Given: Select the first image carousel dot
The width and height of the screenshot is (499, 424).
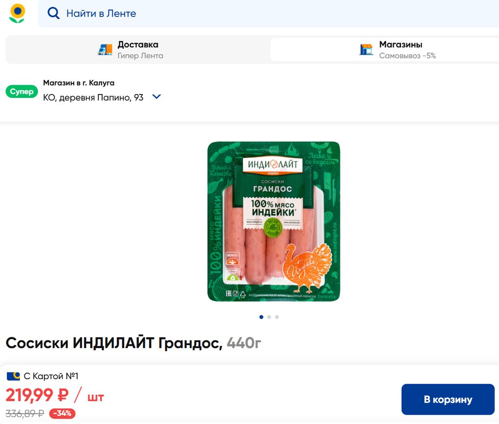Looking at the screenshot, I should click(261, 317).
